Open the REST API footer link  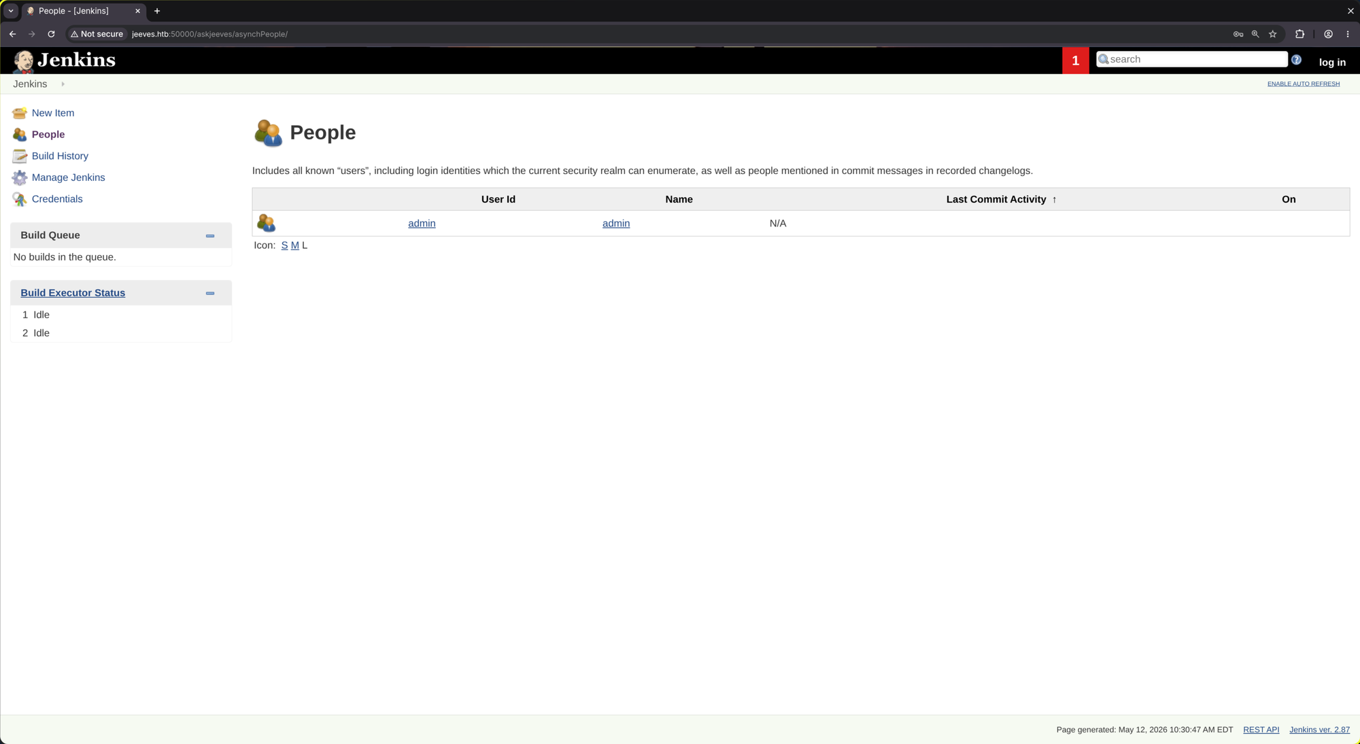pyautogui.click(x=1261, y=730)
